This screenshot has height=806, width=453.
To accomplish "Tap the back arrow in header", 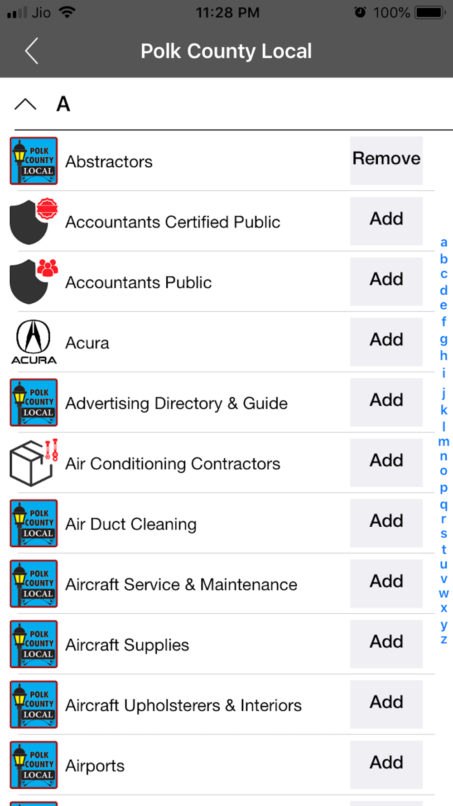I will [x=32, y=51].
